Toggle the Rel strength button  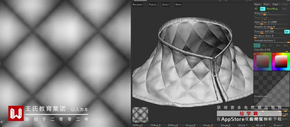pos(287,32)
